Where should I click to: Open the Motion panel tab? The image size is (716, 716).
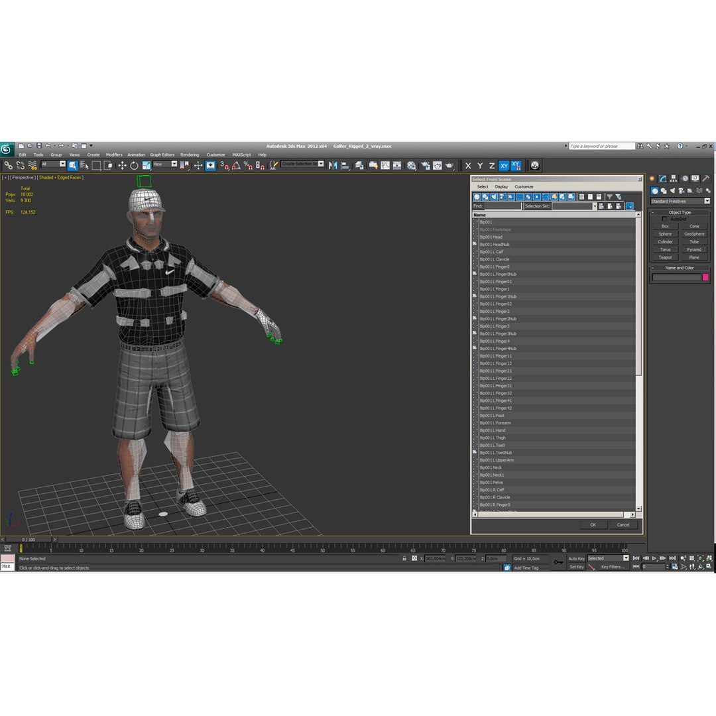[684, 178]
